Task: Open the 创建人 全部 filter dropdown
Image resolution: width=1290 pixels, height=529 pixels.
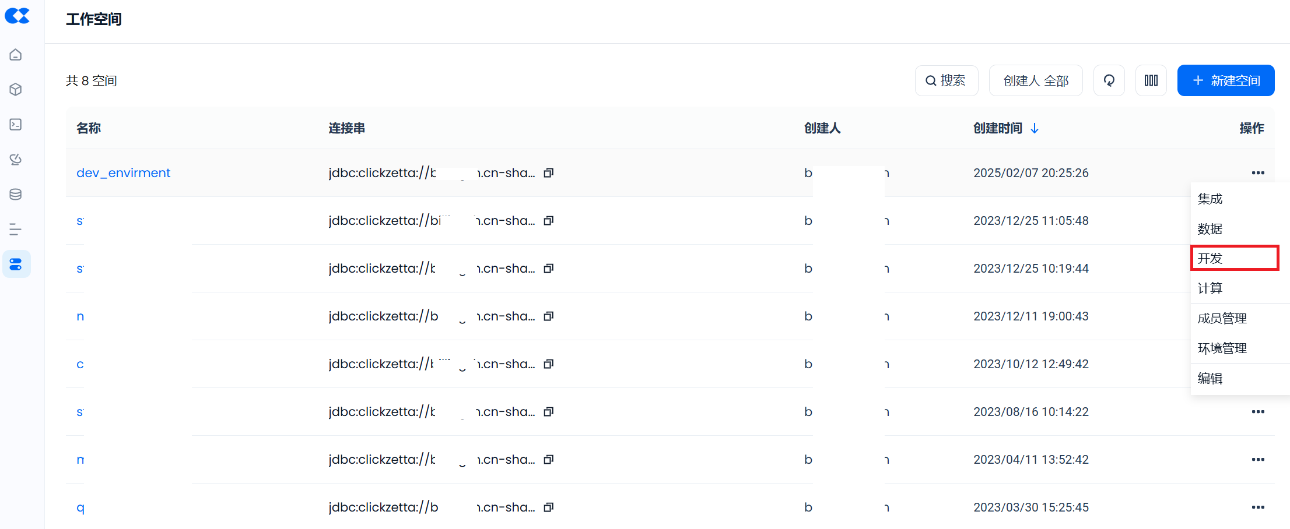Action: point(1036,80)
